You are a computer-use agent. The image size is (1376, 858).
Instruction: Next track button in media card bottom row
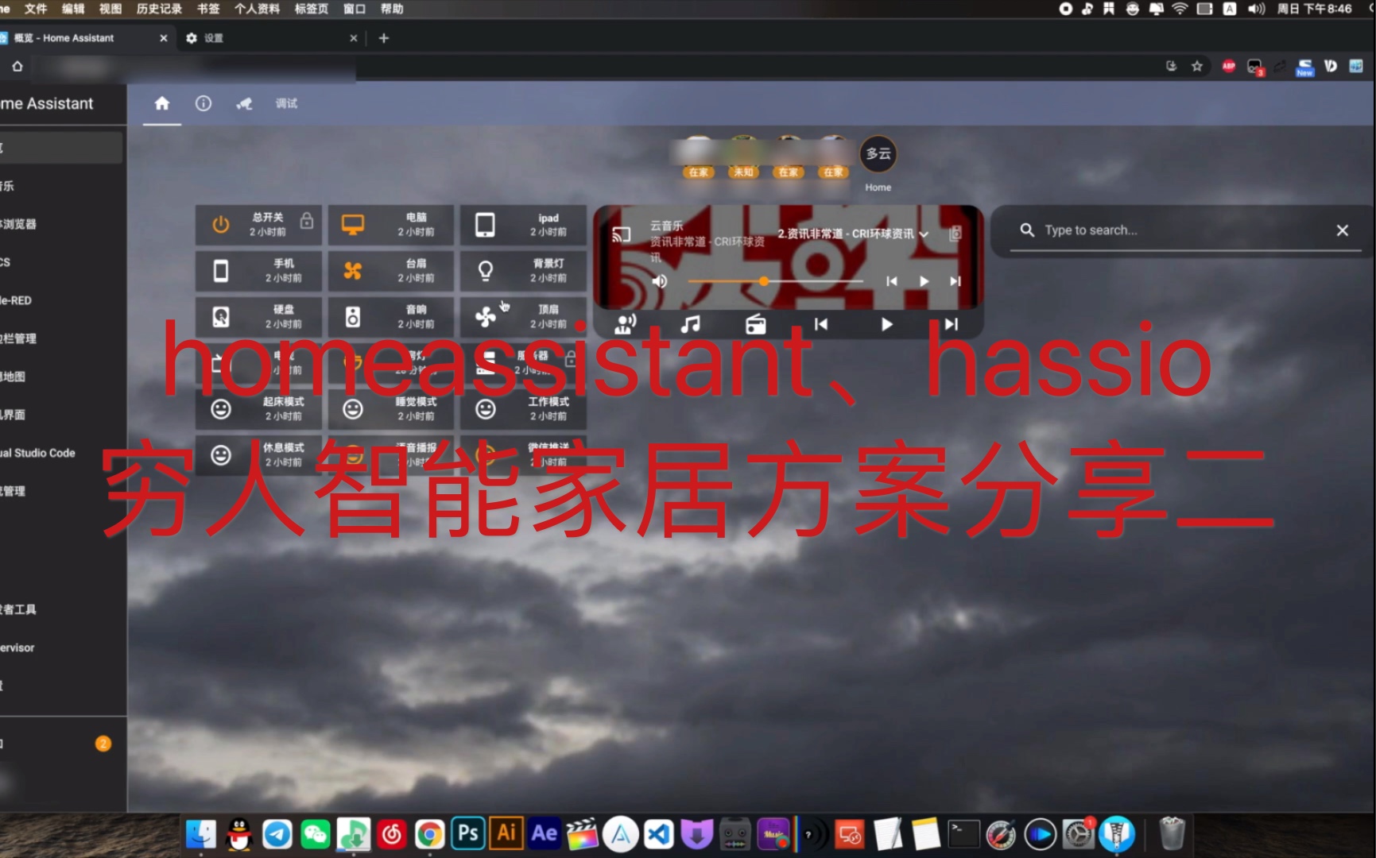tap(952, 323)
